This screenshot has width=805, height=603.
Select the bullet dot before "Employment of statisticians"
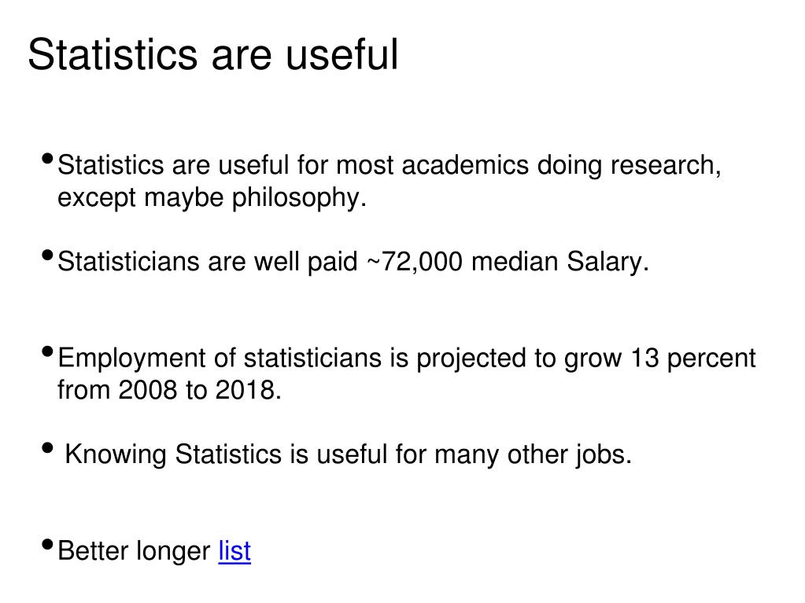(47, 351)
